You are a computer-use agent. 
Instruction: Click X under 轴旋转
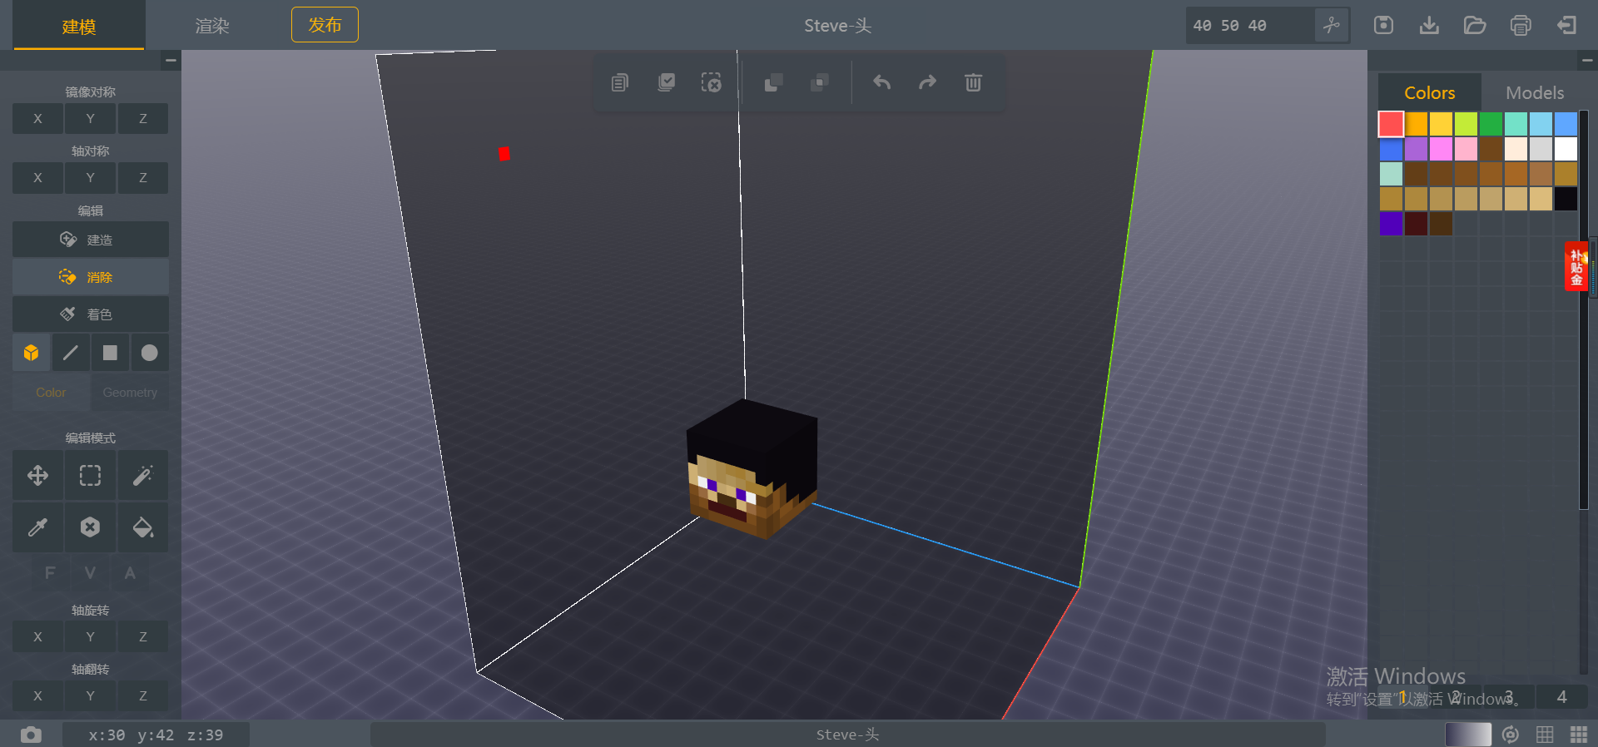tap(37, 637)
